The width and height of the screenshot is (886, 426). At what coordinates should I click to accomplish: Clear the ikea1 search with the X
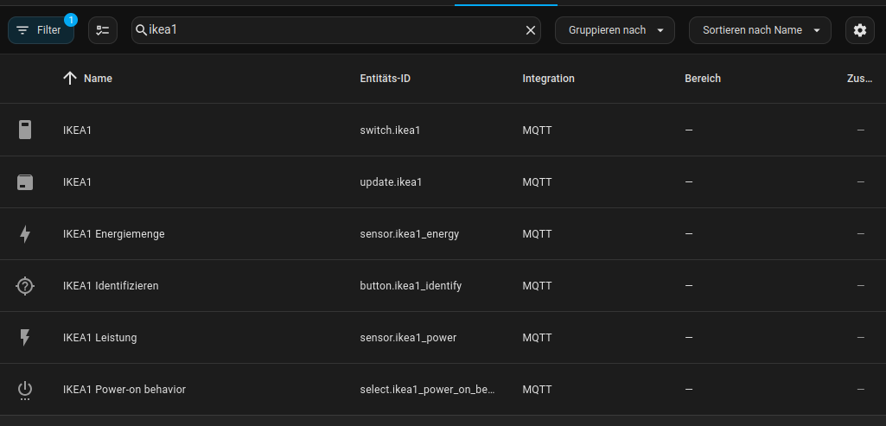click(x=531, y=30)
